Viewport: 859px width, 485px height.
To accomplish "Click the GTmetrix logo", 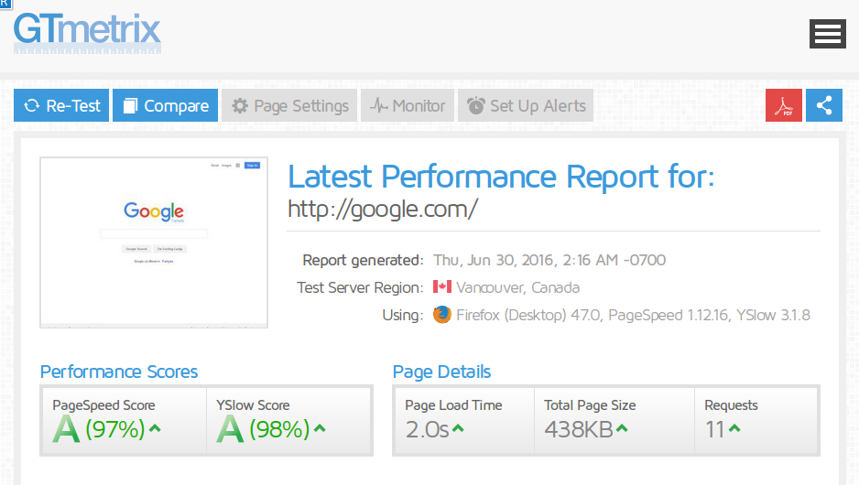I will tap(87, 33).
